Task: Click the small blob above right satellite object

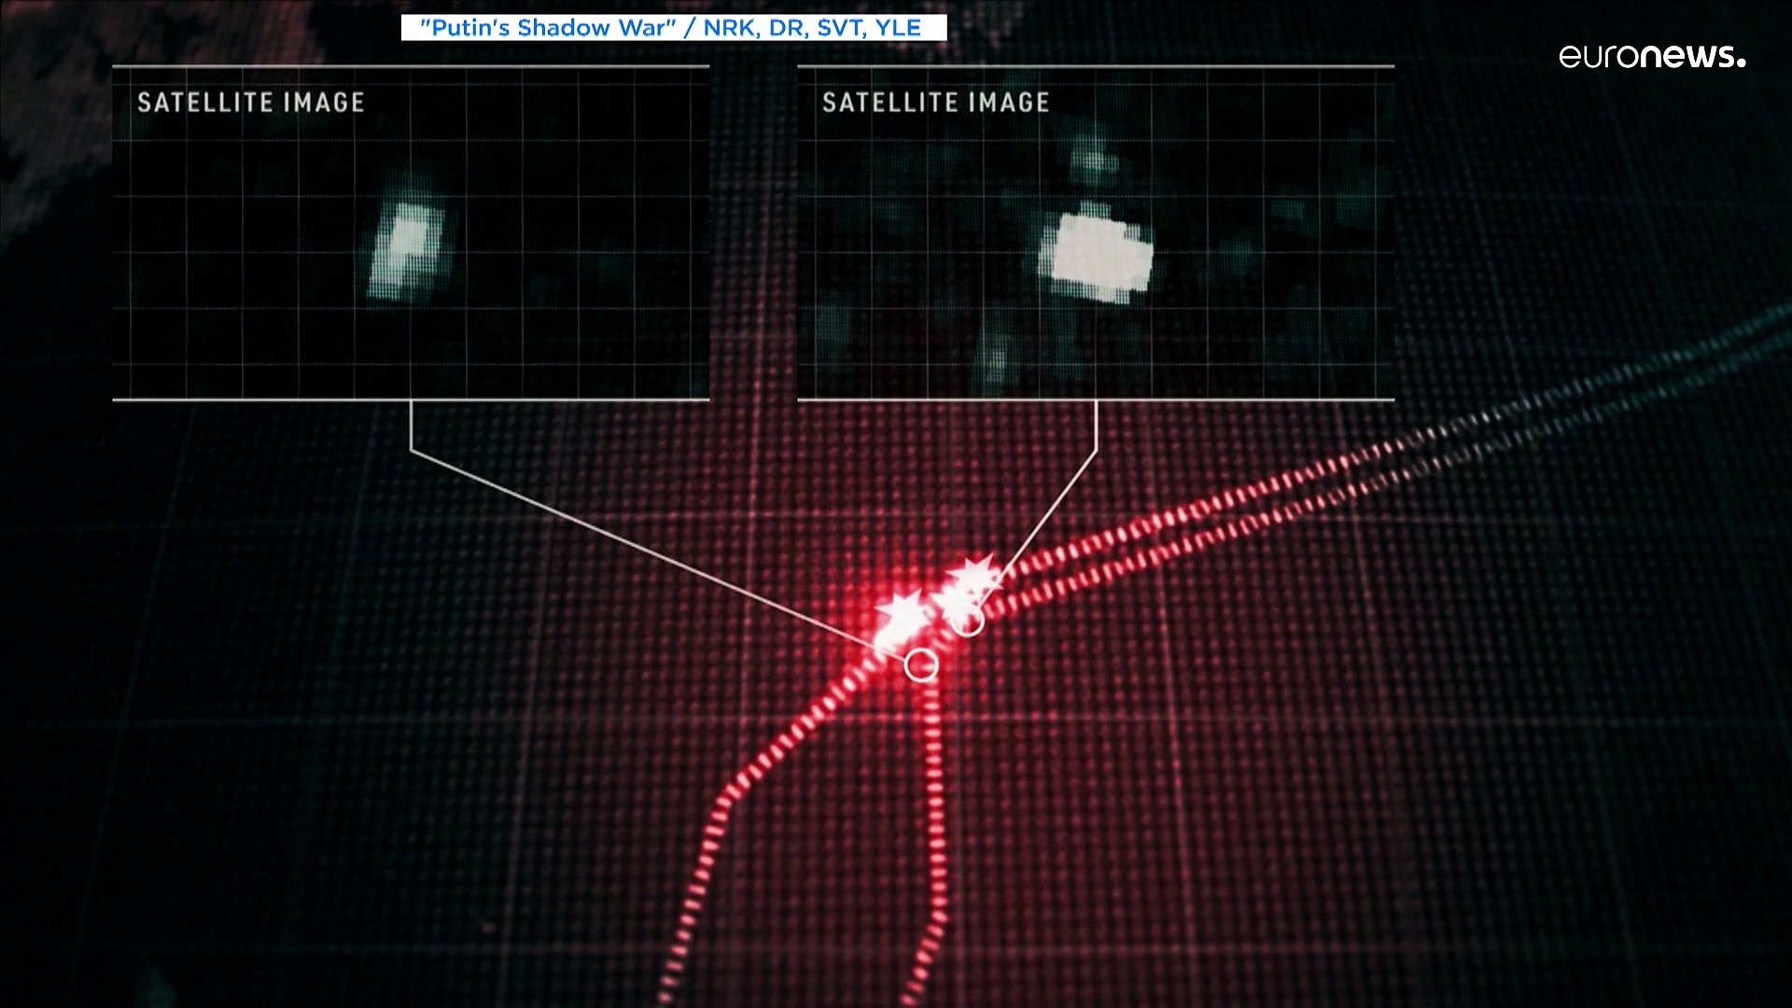Action: coord(1094,159)
